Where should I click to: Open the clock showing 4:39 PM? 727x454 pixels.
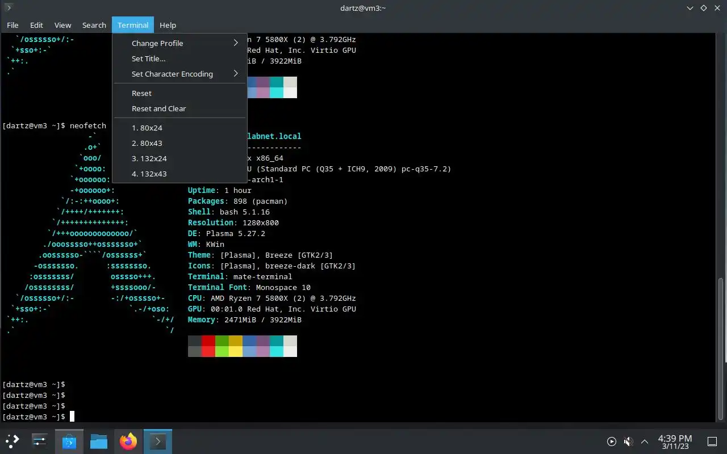675,442
